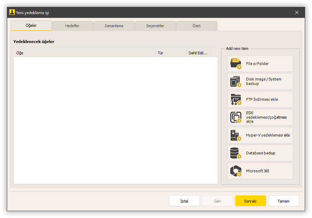Click the İptal button

pyautogui.click(x=184, y=201)
